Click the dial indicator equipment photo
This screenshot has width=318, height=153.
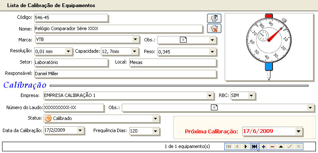tap(269, 47)
